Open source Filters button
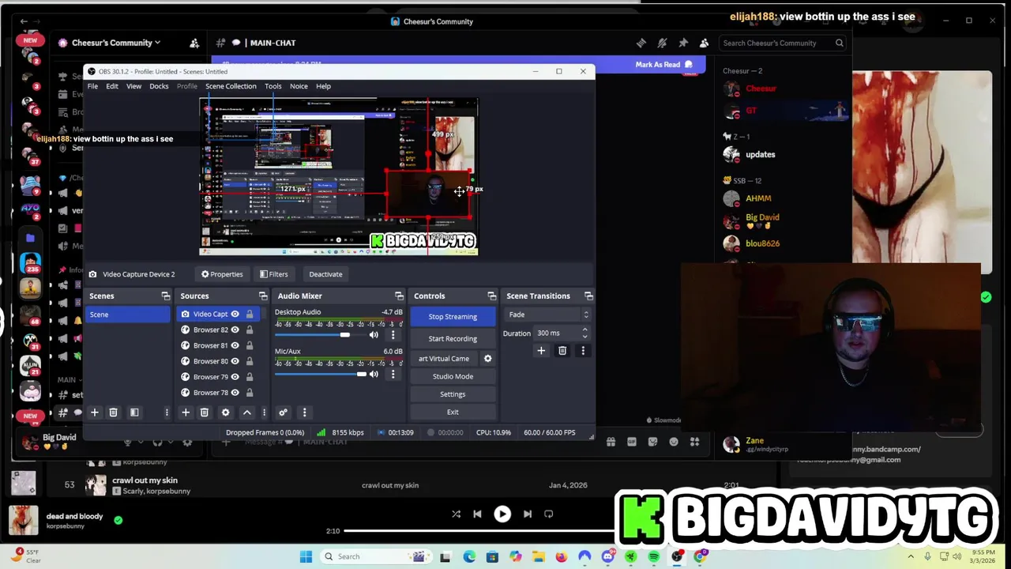The width and height of the screenshot is (1011, 569). click(x=274, y=274)
